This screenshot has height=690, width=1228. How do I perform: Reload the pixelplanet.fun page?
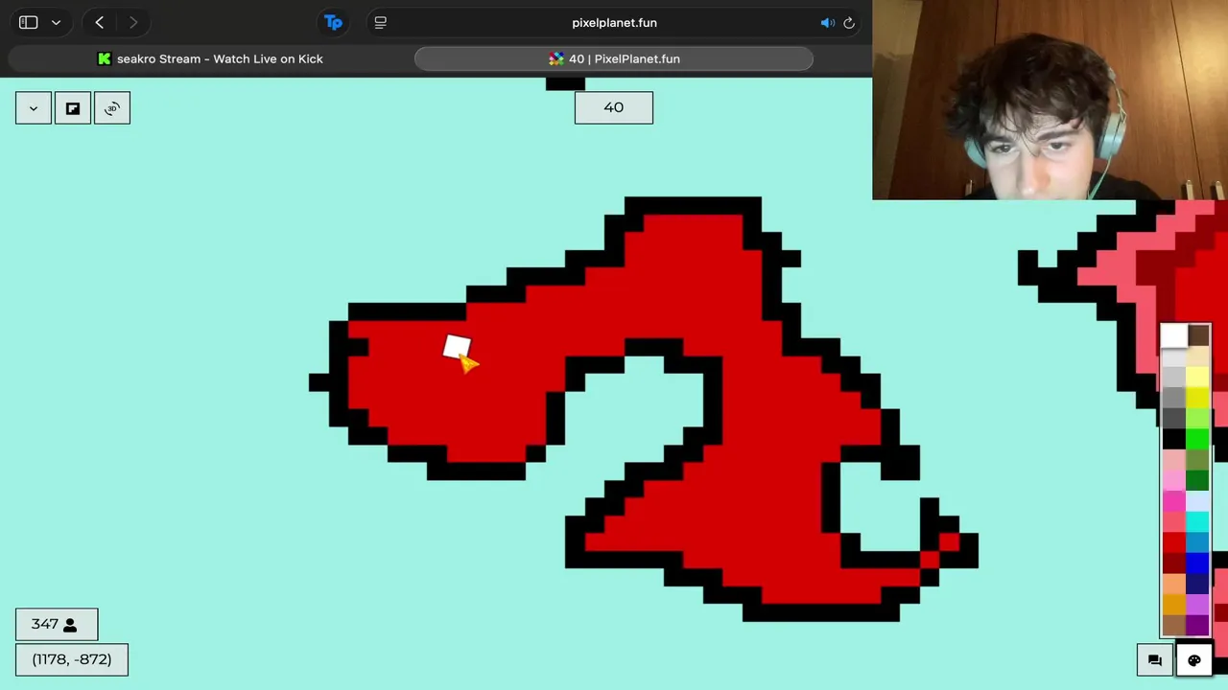pyautogui.click(x=849, y=22)
